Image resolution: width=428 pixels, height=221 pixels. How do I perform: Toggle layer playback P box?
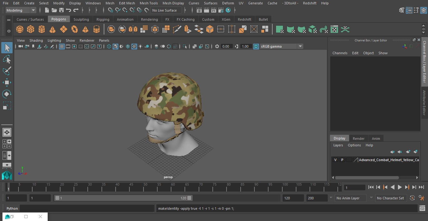click(x=342, y=160)
